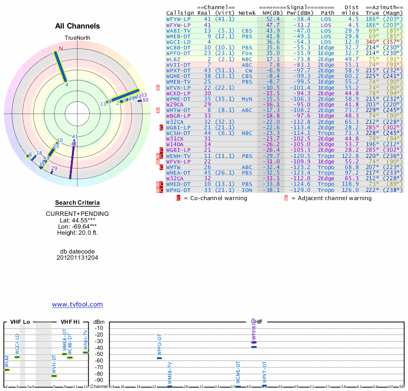Click the adjacent 'a' icon beside WMED-DT
Image resolution: width=408 pixels, height=391 pixels.
[x=158, y=184]
